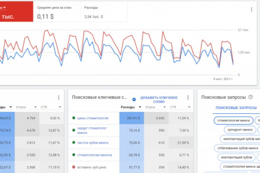Image resolution: width=260 pixels, height=173 pixels.
Task: Click ДОБАВИТЬ КЛЮЧЕВОЕ СЛОВО link
Action: 159,99
